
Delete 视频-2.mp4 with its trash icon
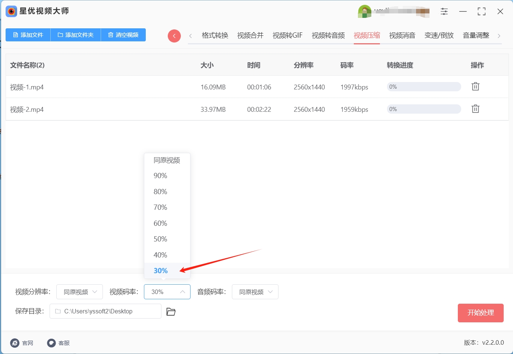click(x=475, y=109)
